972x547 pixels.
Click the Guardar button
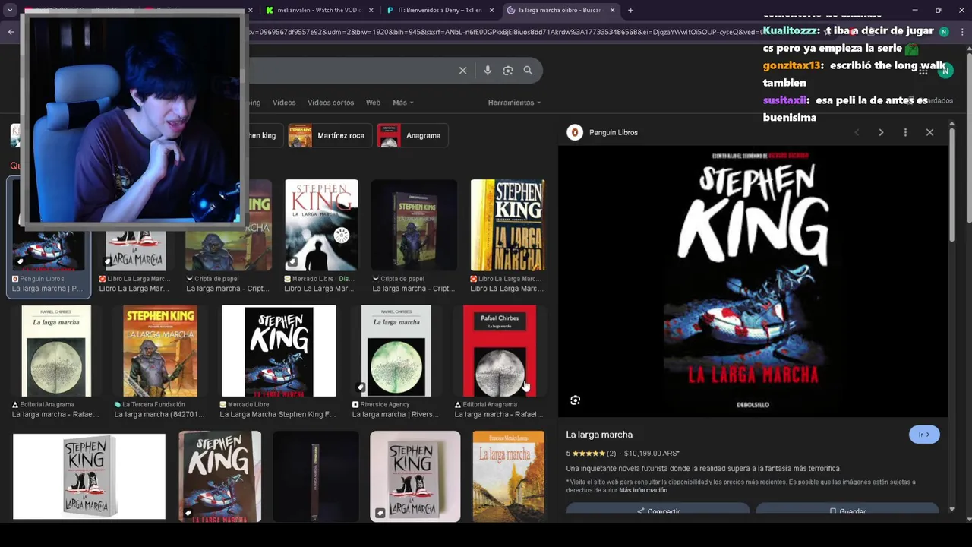click(847, 511)
